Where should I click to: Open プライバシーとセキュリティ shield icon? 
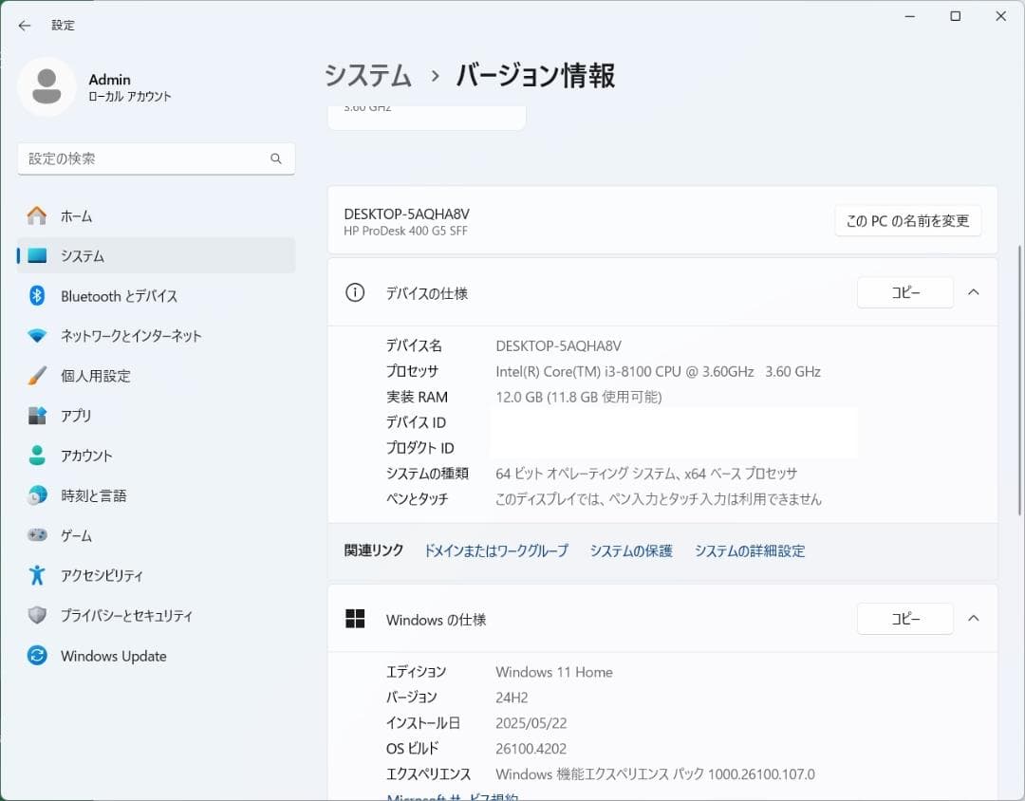pos(36,615)
